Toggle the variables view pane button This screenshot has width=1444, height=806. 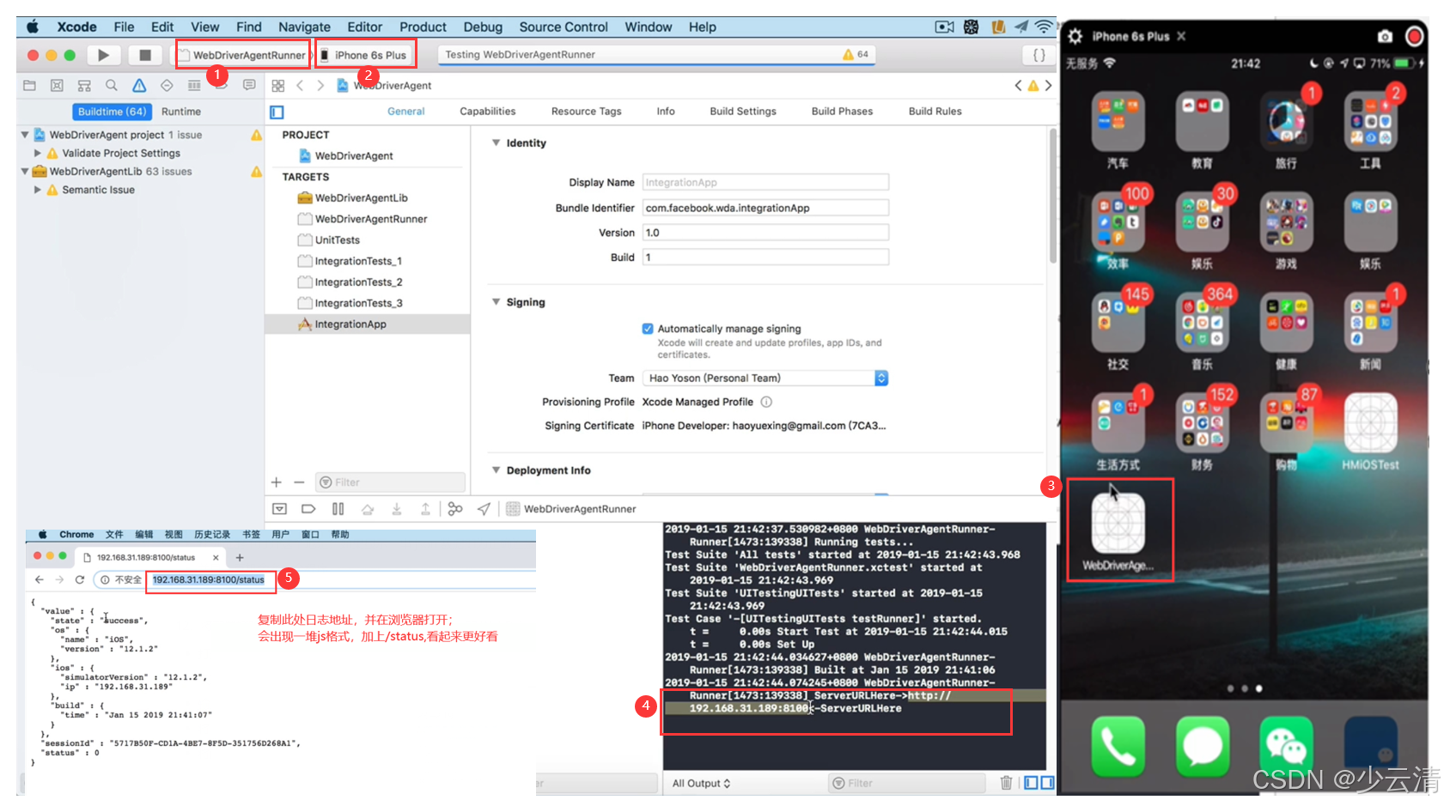coord(1032,783)
